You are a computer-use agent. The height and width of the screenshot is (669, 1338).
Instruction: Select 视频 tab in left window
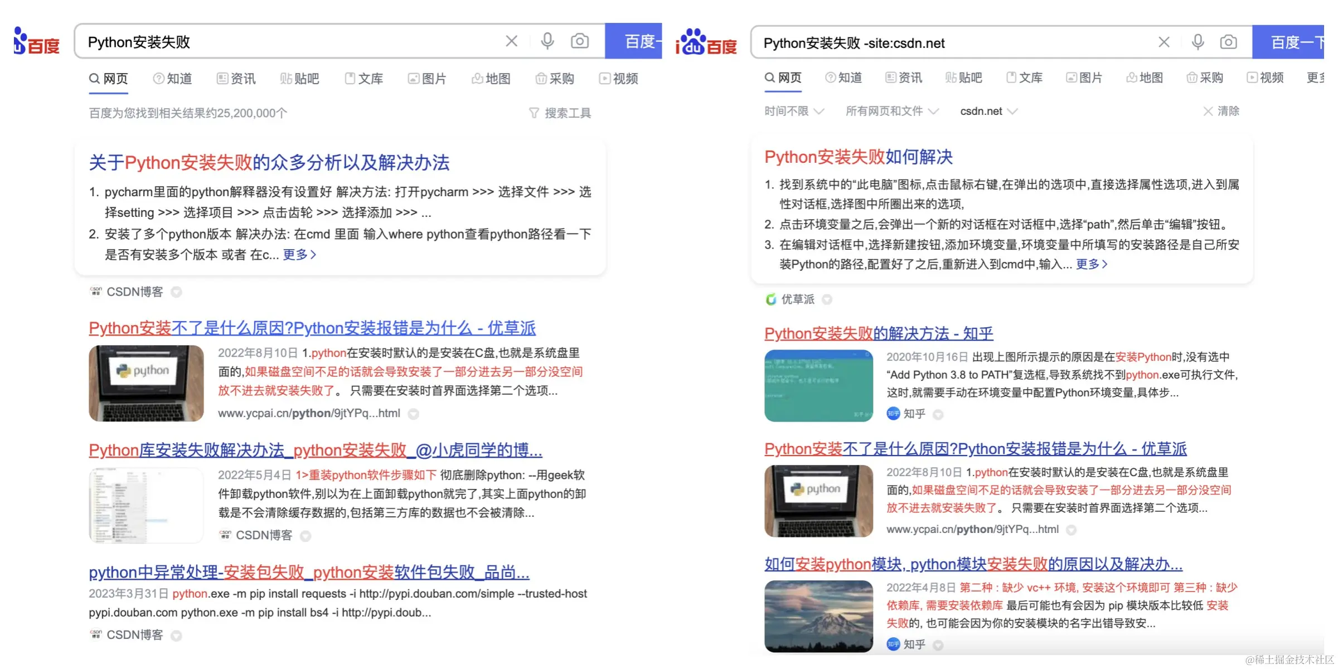point(619,79)
